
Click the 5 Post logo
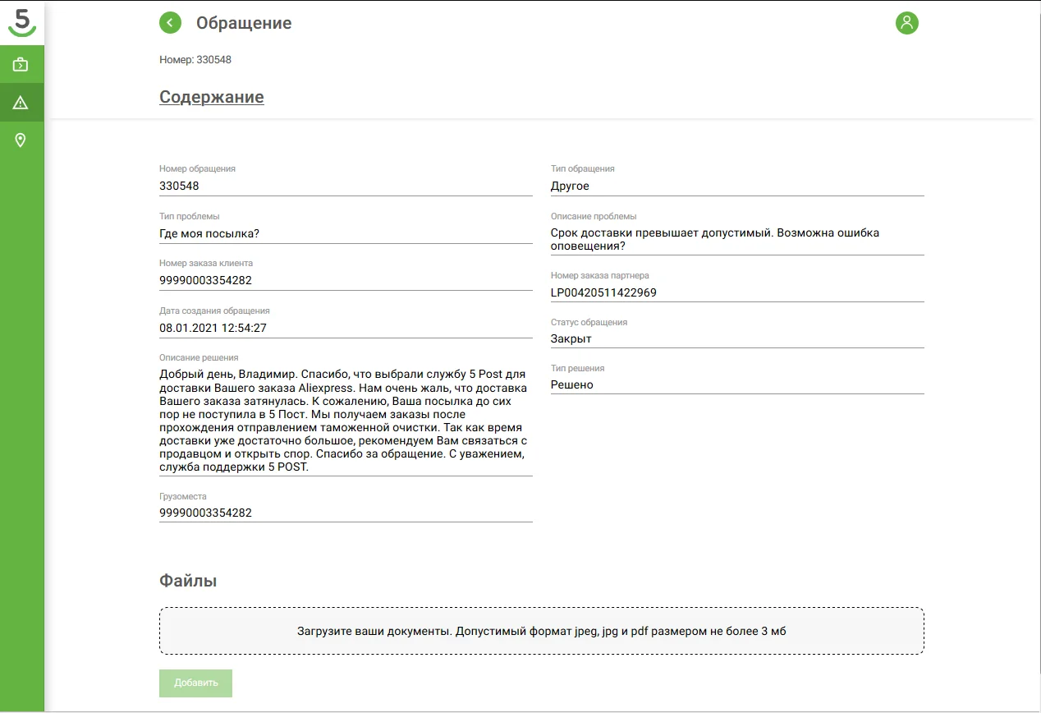click(22, 21)
